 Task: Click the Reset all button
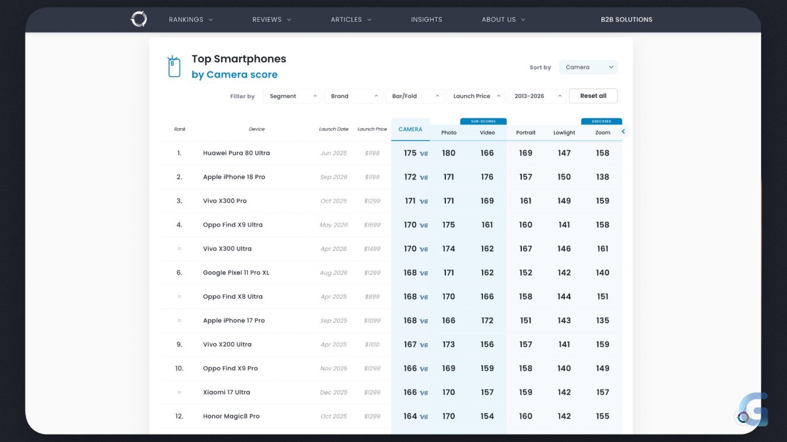pos(593,96)
